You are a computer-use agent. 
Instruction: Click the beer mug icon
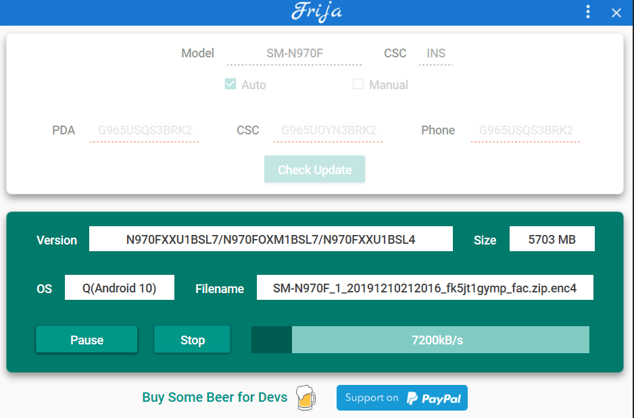point(306,398)
